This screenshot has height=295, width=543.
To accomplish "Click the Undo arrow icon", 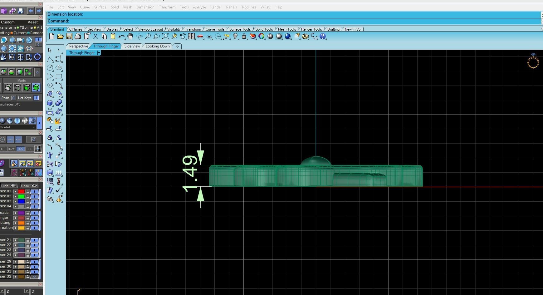I will coord(122,37).
